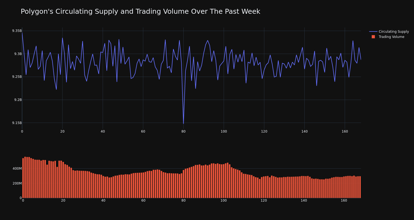Click the red Trading Volume legend square
The height and width of the screenshot is (220, 414).
[x=373, y=37]
